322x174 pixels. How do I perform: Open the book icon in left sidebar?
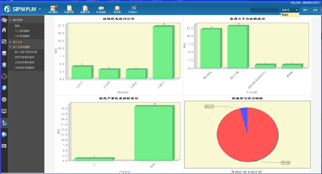pos(4,111)
